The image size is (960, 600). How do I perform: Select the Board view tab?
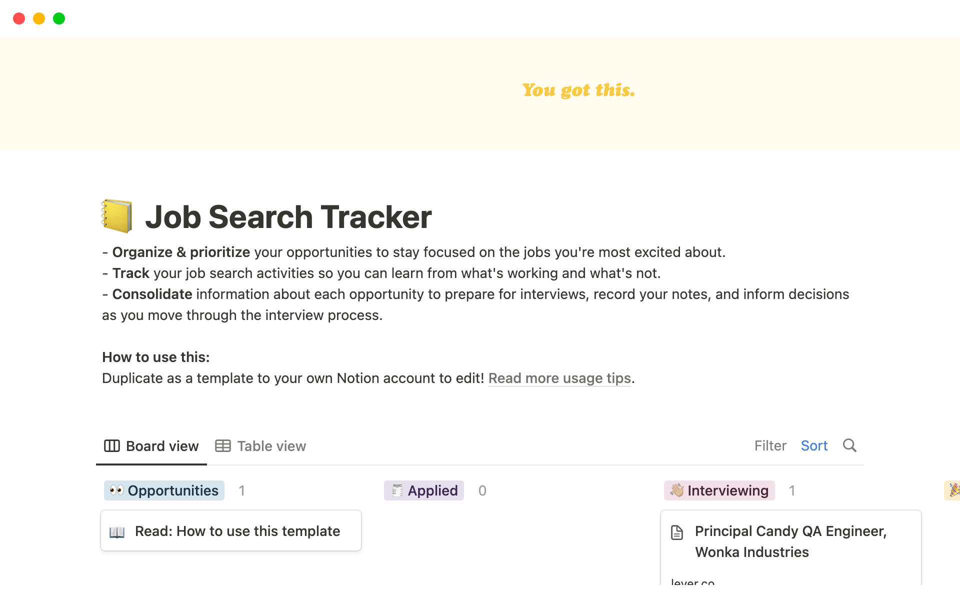pyautogui.click(x=151, y=446)
